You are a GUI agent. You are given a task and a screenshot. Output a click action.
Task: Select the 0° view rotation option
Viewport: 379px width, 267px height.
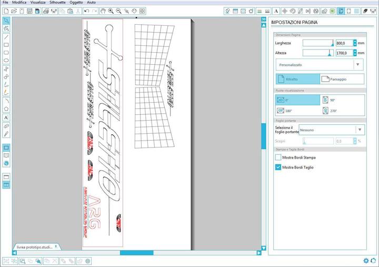298,100
